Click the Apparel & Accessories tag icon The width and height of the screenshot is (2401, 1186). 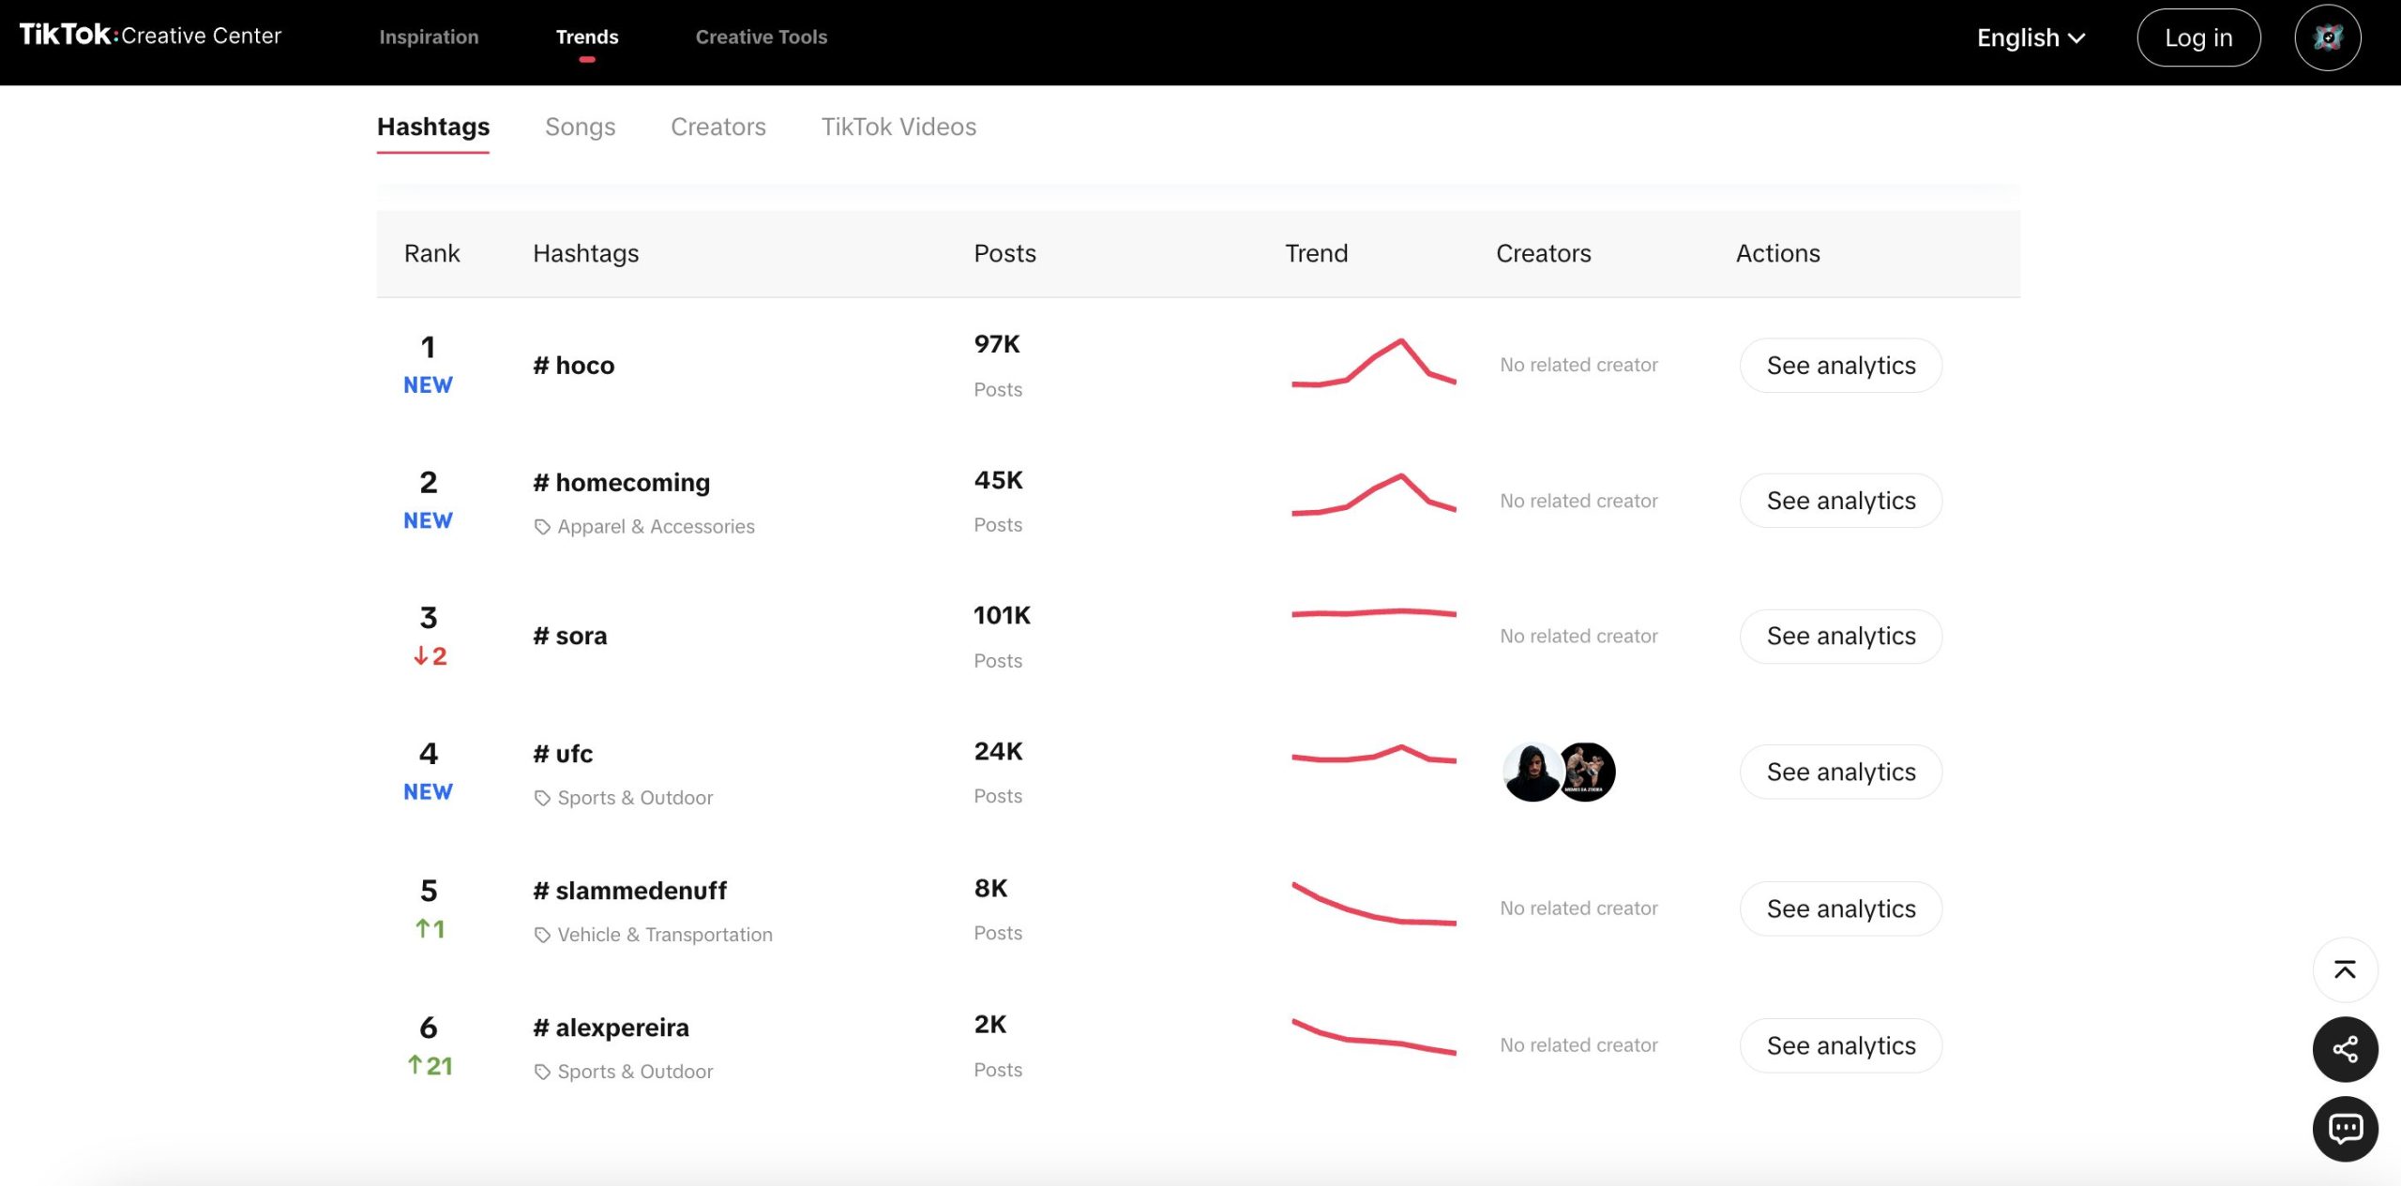click(542, 527)
